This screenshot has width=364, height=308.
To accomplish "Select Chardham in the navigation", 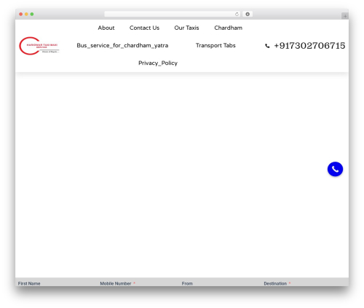I will (x=228, y=28).
